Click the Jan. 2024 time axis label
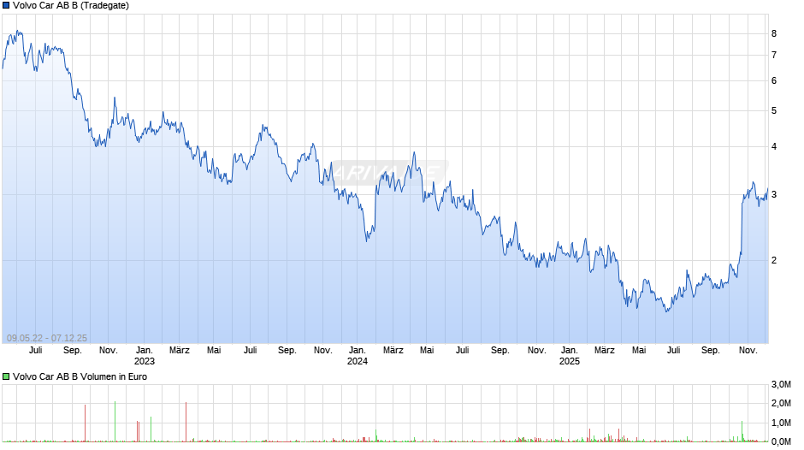 358,356
